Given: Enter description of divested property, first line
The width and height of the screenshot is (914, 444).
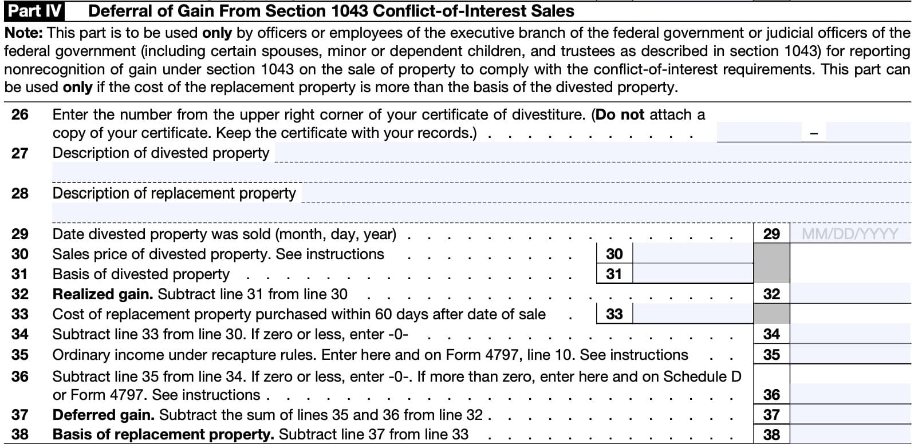Looking at the screenshot, I should click(x=592, y=153).
